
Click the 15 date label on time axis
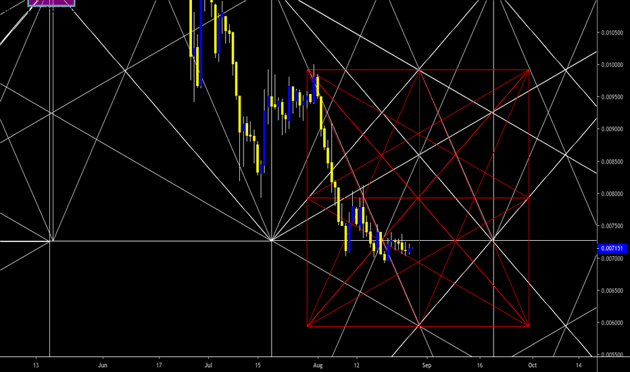coord(258,365)
